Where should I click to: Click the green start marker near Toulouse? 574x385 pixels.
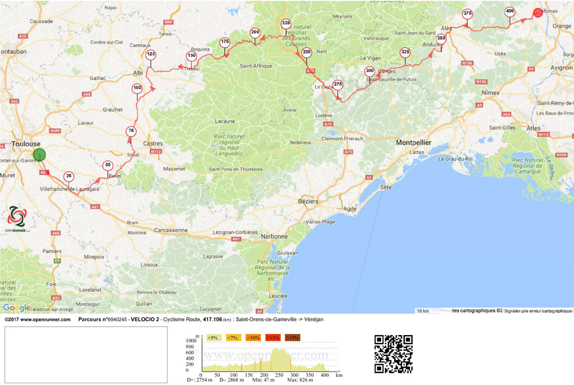point(39,155)
